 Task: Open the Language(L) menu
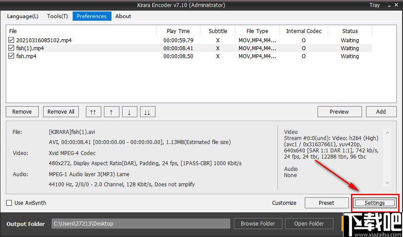(x=22, y=16)
